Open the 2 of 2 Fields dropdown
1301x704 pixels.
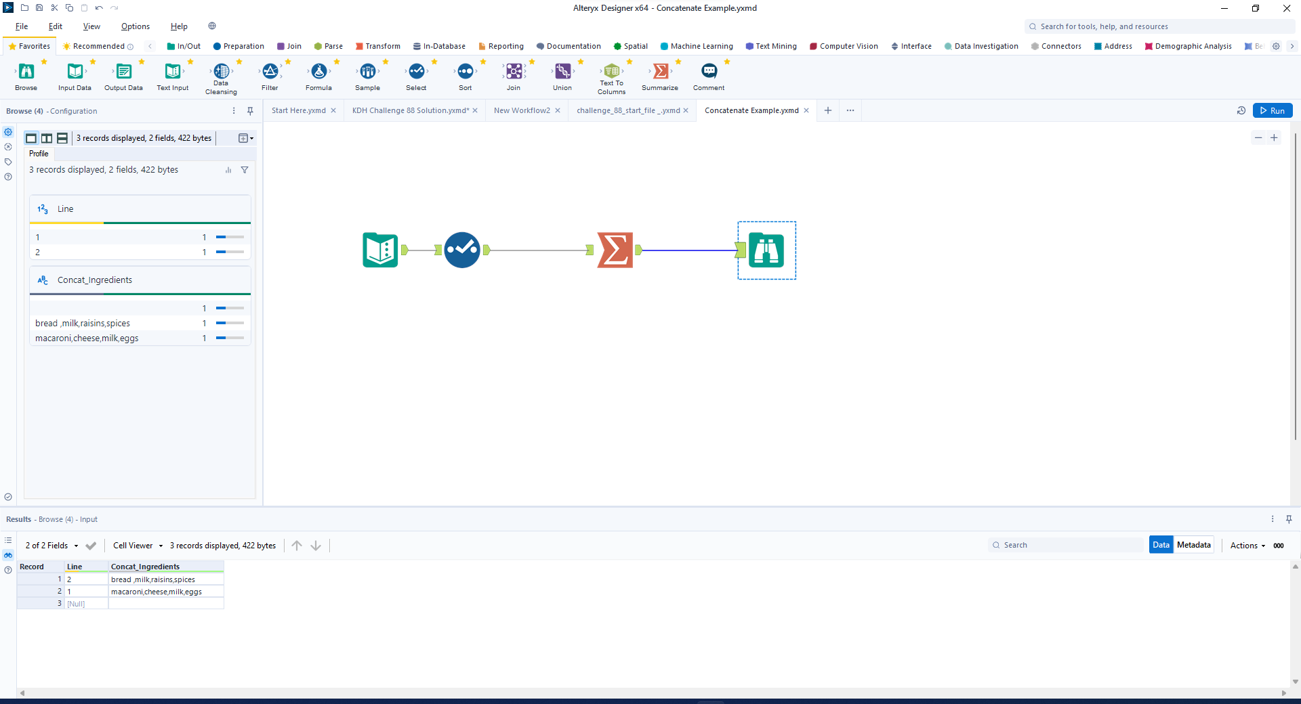[52, 546]
